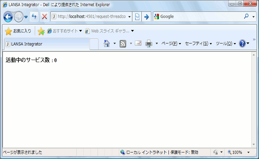Click the vertical scrollbar up arrow
This screenshot has height=159, width=259.
click(x=254, y=55)
